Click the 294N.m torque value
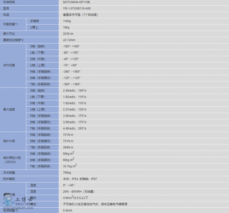This screenshot has width=229, height=213. tap(68, 147)
